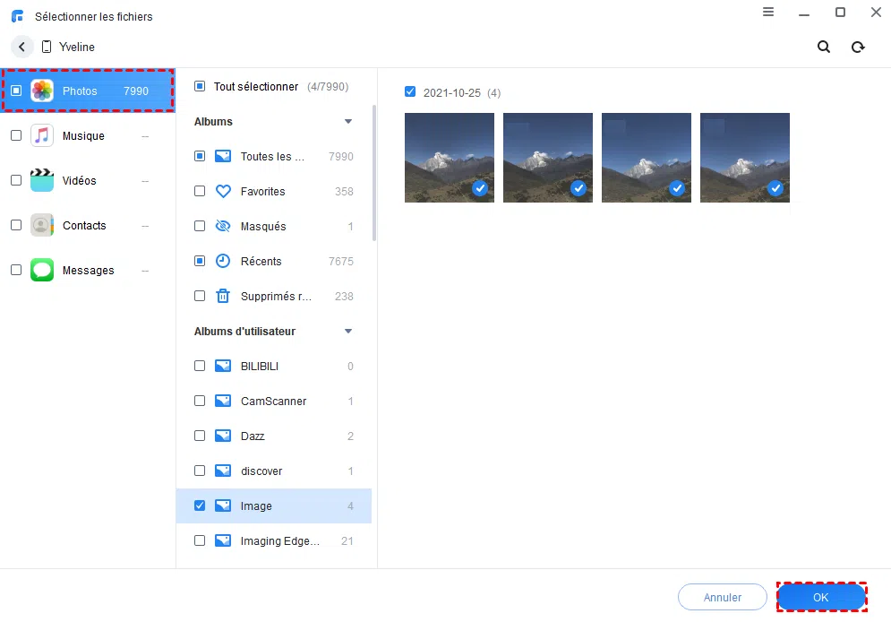Image resolution: width=891 pixels, height=622 pixels.
Task: Click the Favorites heart icon
Action: pos(223,192)
